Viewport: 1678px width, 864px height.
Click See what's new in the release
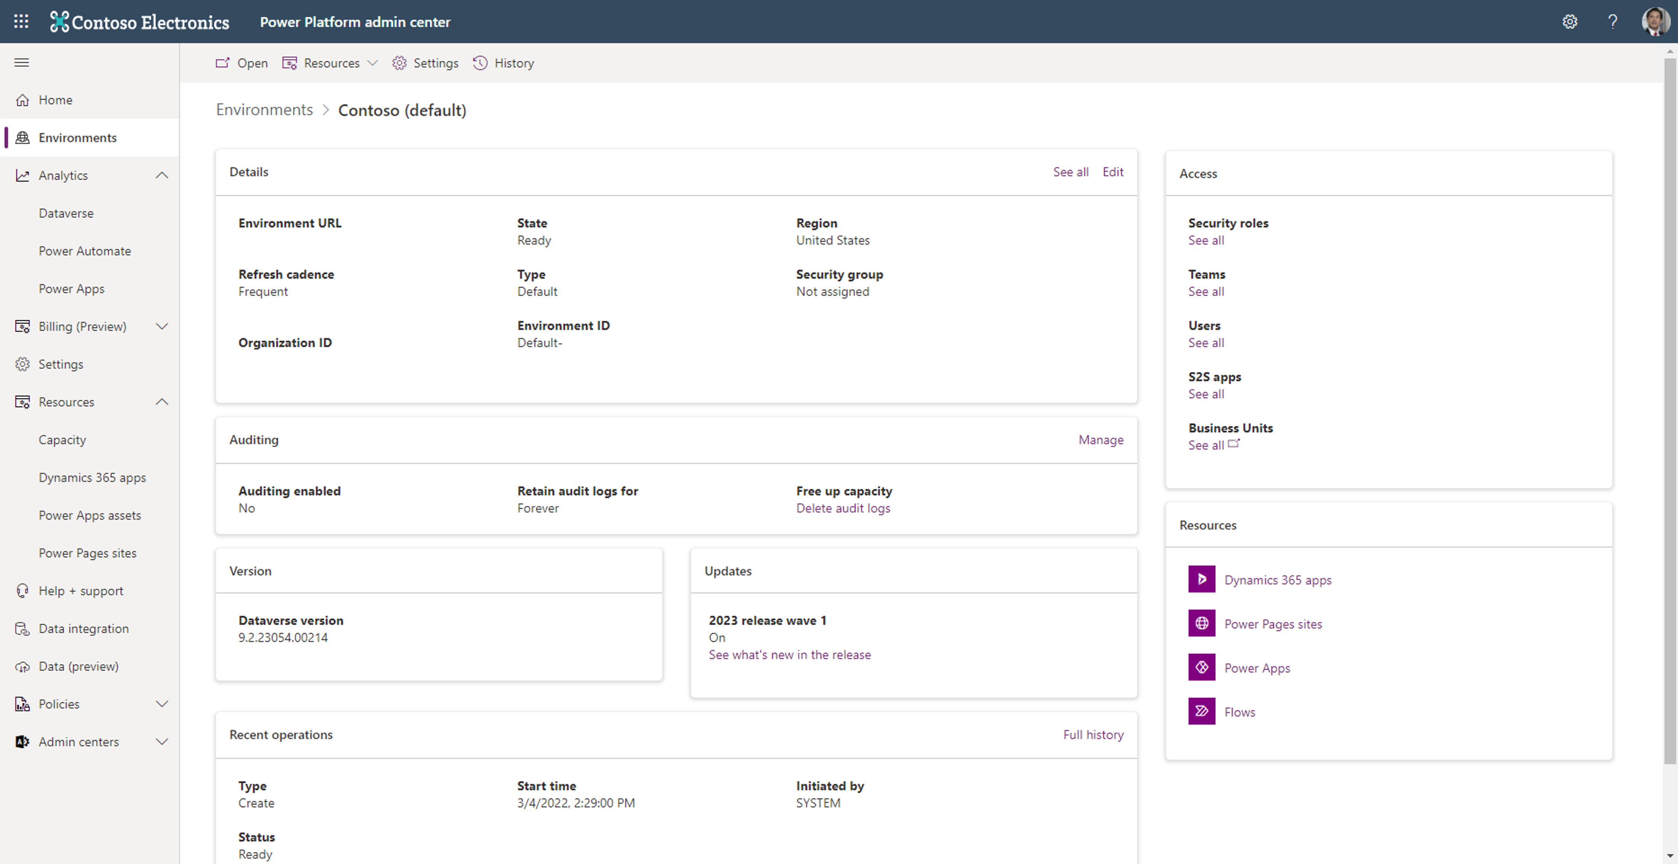pyautogui.click(x=789, y=654)
